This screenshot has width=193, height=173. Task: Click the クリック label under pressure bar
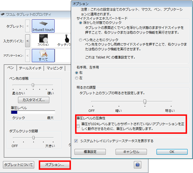[19, 118]
